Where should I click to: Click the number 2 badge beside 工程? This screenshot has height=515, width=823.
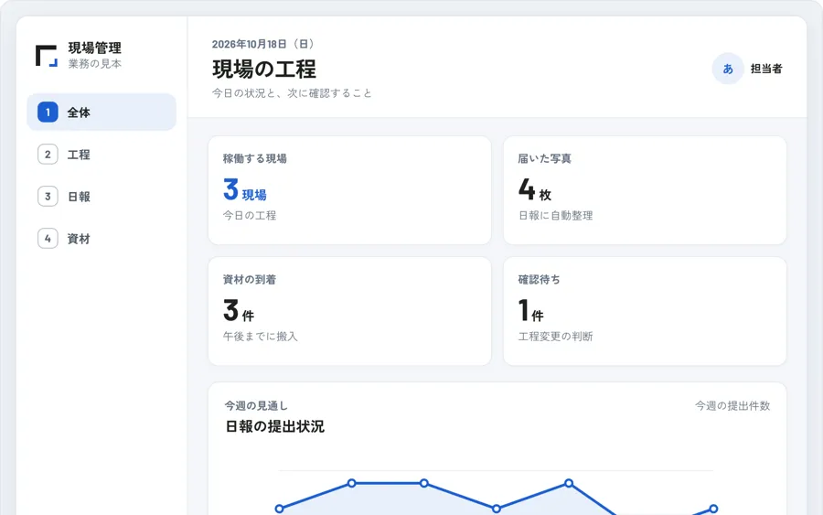pos(48,155)
